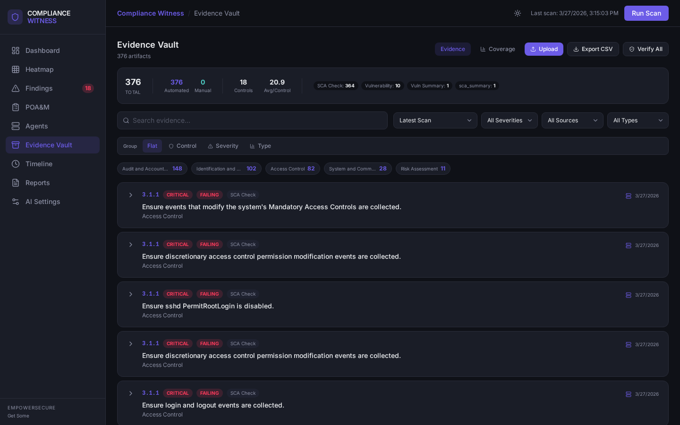Click the Compliance Witness shield logo
The width and height of the screenshot is (680, 425).
15,17
